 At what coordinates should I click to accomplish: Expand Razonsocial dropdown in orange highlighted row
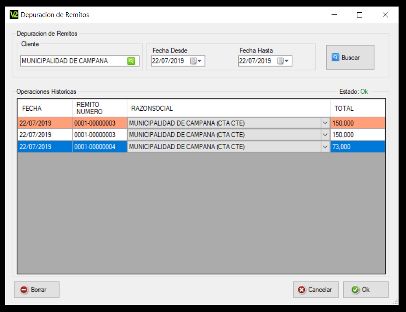pyautogui.click(x=325, y=123)
